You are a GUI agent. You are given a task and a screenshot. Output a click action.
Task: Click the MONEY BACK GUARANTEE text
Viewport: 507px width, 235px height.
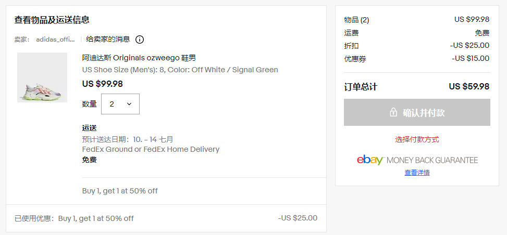click(x=432, y=160)
